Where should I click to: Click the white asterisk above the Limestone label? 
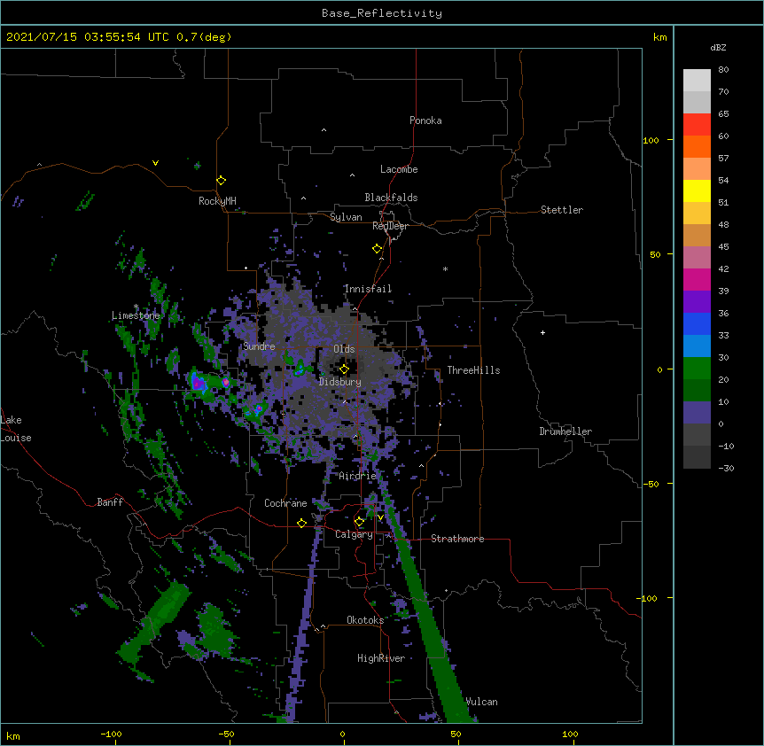136,307
